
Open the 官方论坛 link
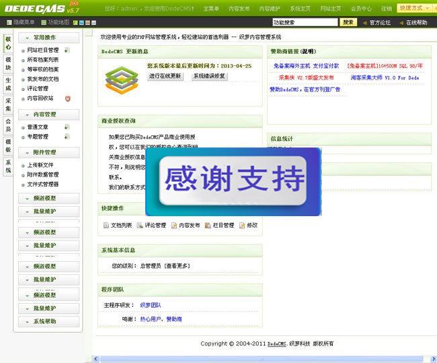point(380,23)
